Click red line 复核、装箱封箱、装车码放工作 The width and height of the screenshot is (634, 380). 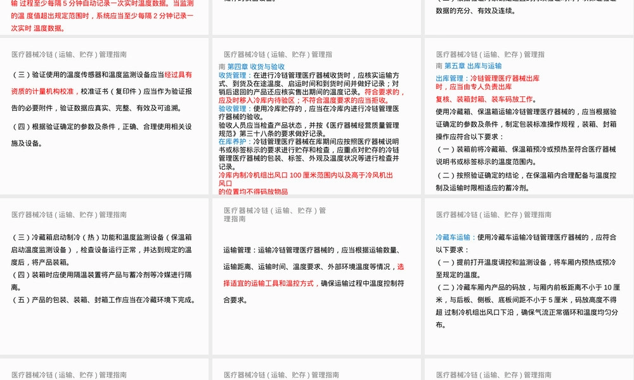coord(486,99)
